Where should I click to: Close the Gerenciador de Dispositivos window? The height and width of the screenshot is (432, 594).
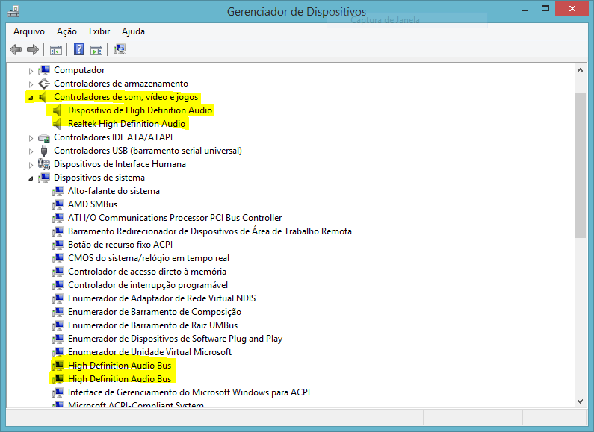click(x=572, y=8)
